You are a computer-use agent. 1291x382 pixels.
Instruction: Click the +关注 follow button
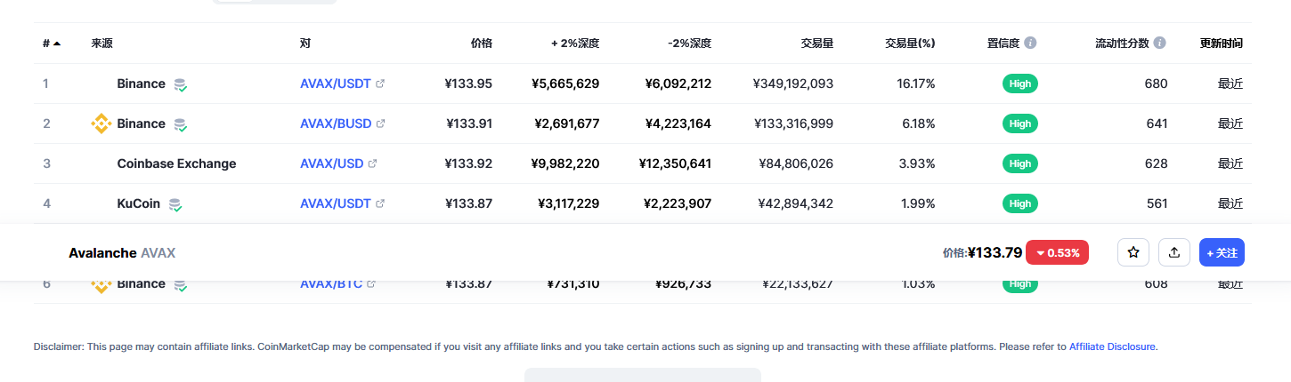(1222, 252)
